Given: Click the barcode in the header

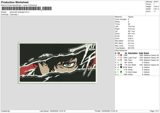Looking at the screenshot, I should (26, 9).
